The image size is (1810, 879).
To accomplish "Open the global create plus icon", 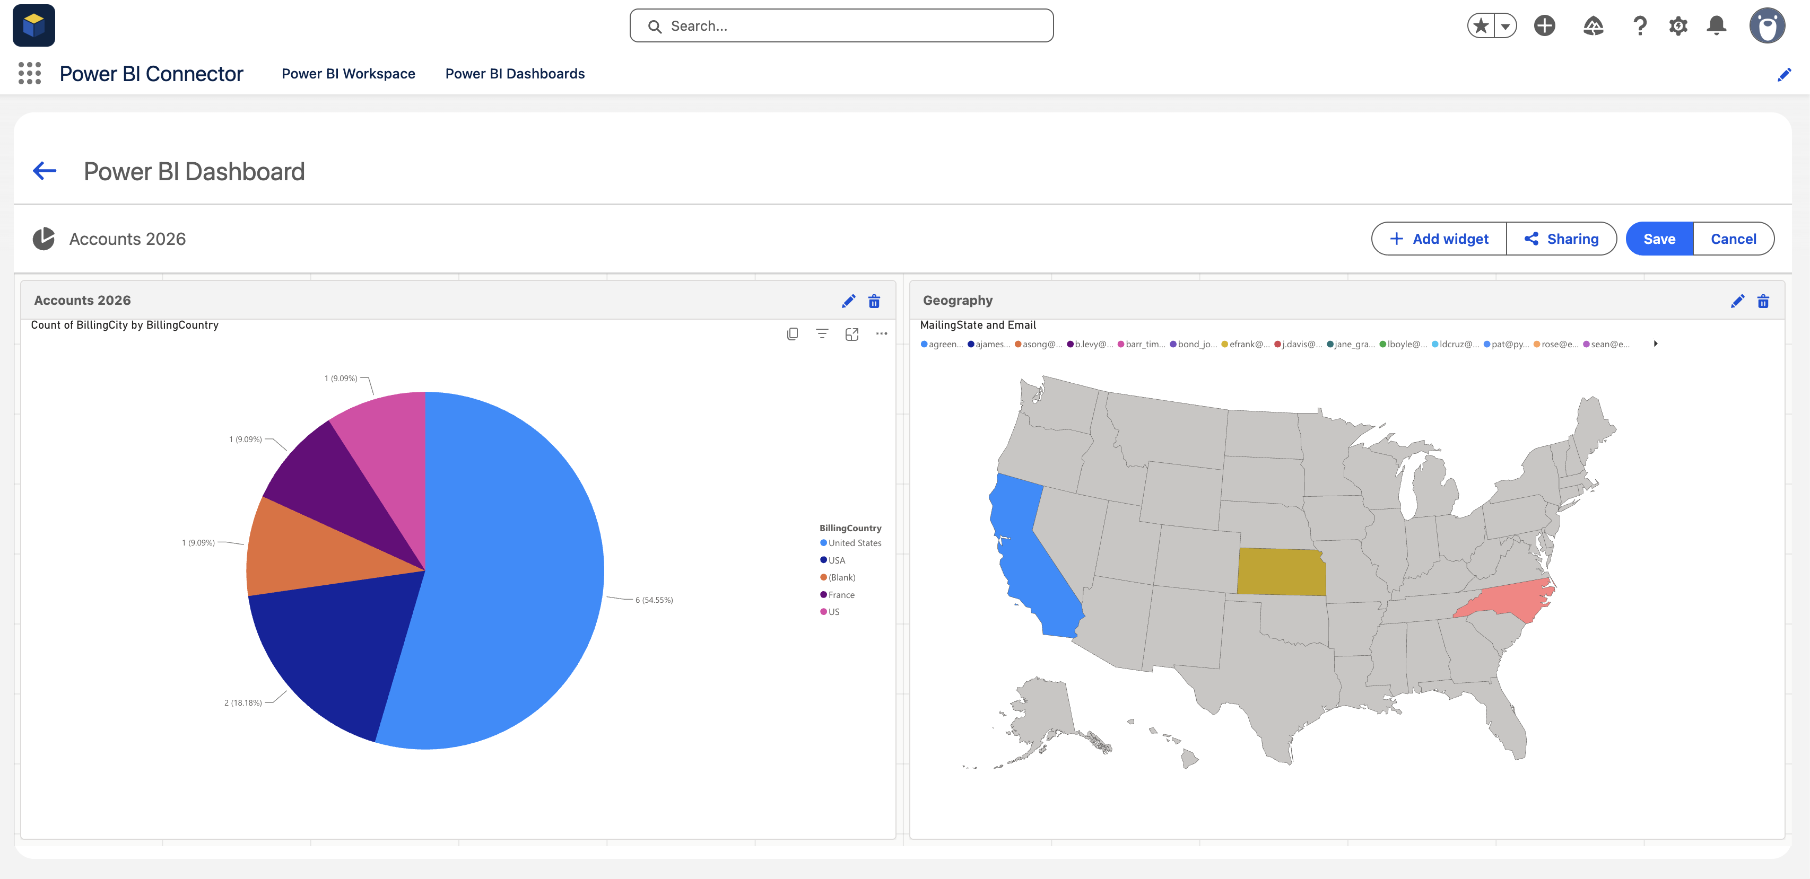I will (1544, 26).
